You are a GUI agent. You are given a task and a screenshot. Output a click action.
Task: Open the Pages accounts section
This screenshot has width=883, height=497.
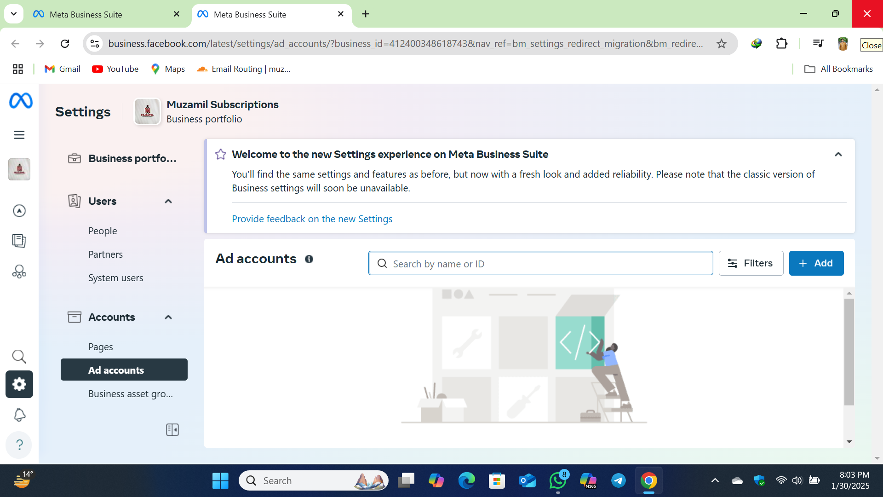point(101,347)
